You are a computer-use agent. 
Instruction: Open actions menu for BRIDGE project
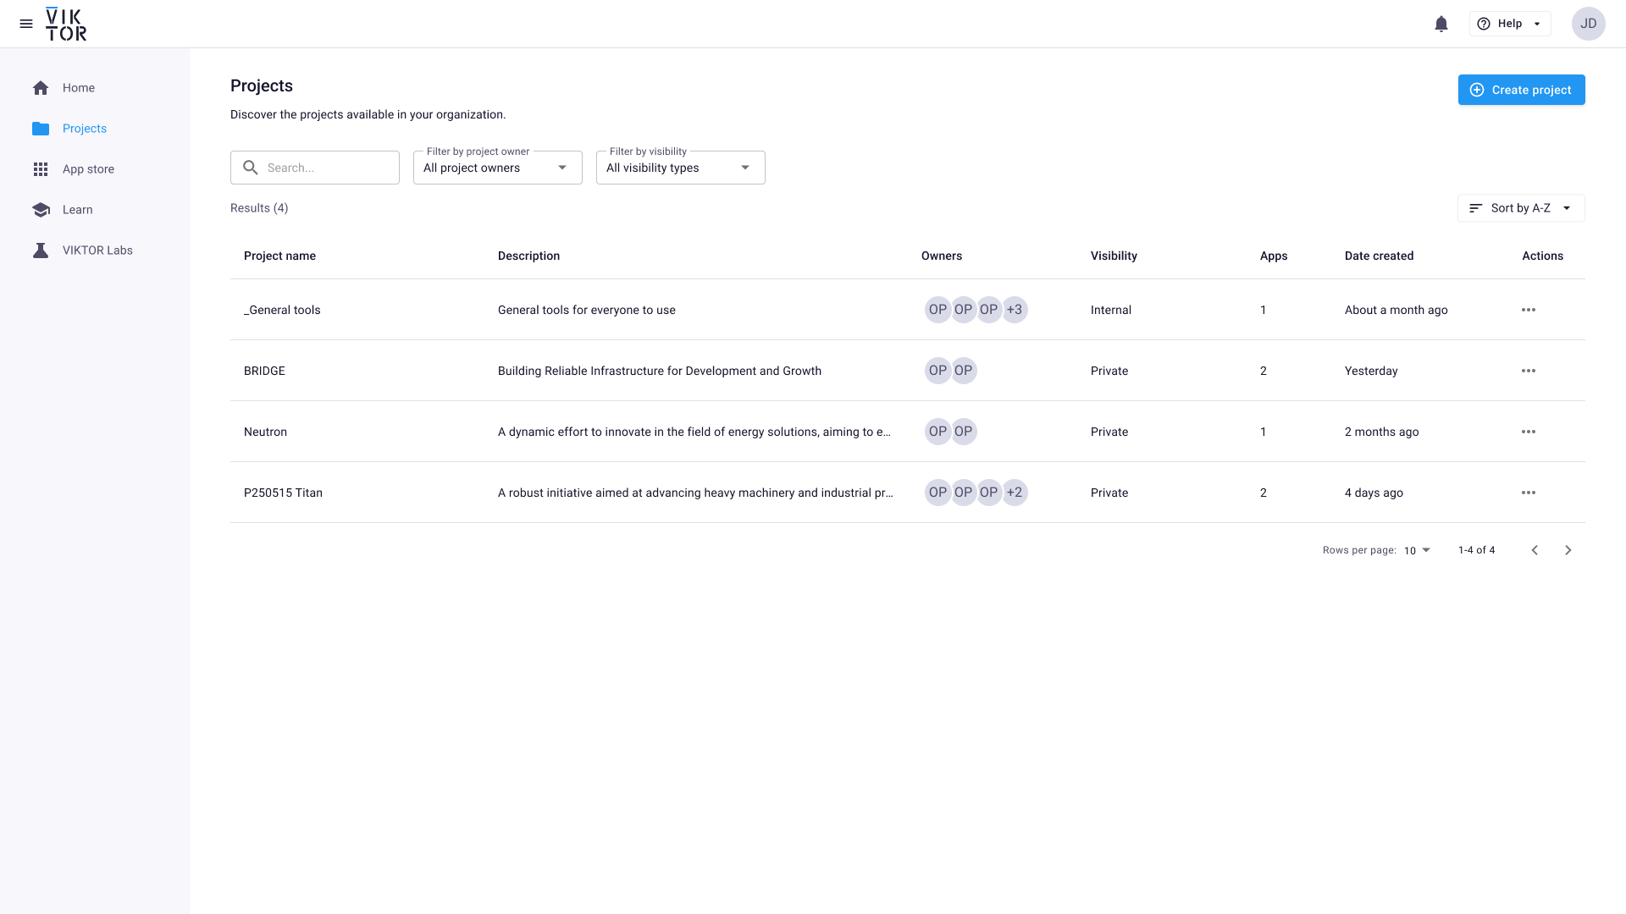point(1528,371)
